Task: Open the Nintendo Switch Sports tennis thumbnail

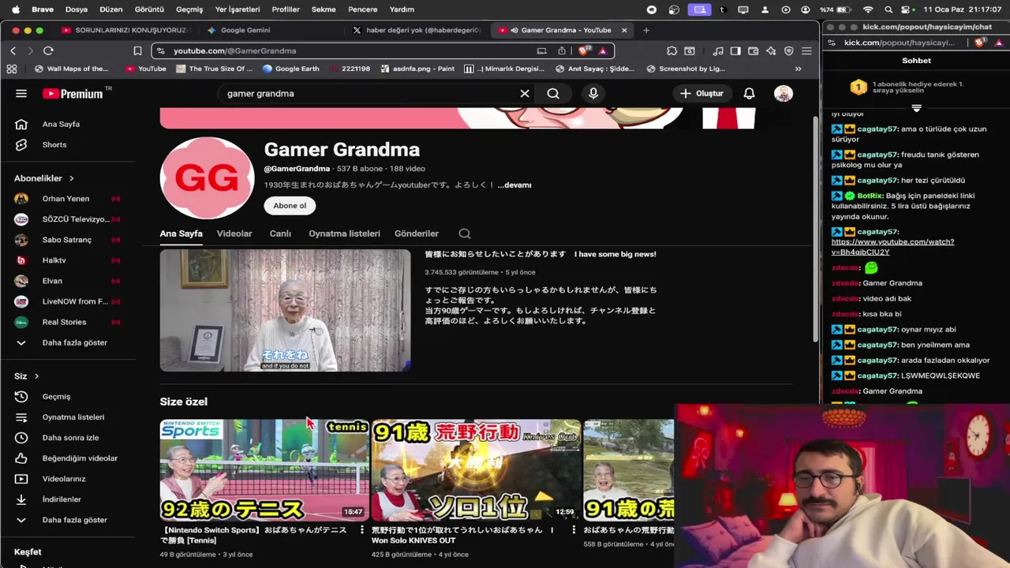Action: tap(264, 470)
